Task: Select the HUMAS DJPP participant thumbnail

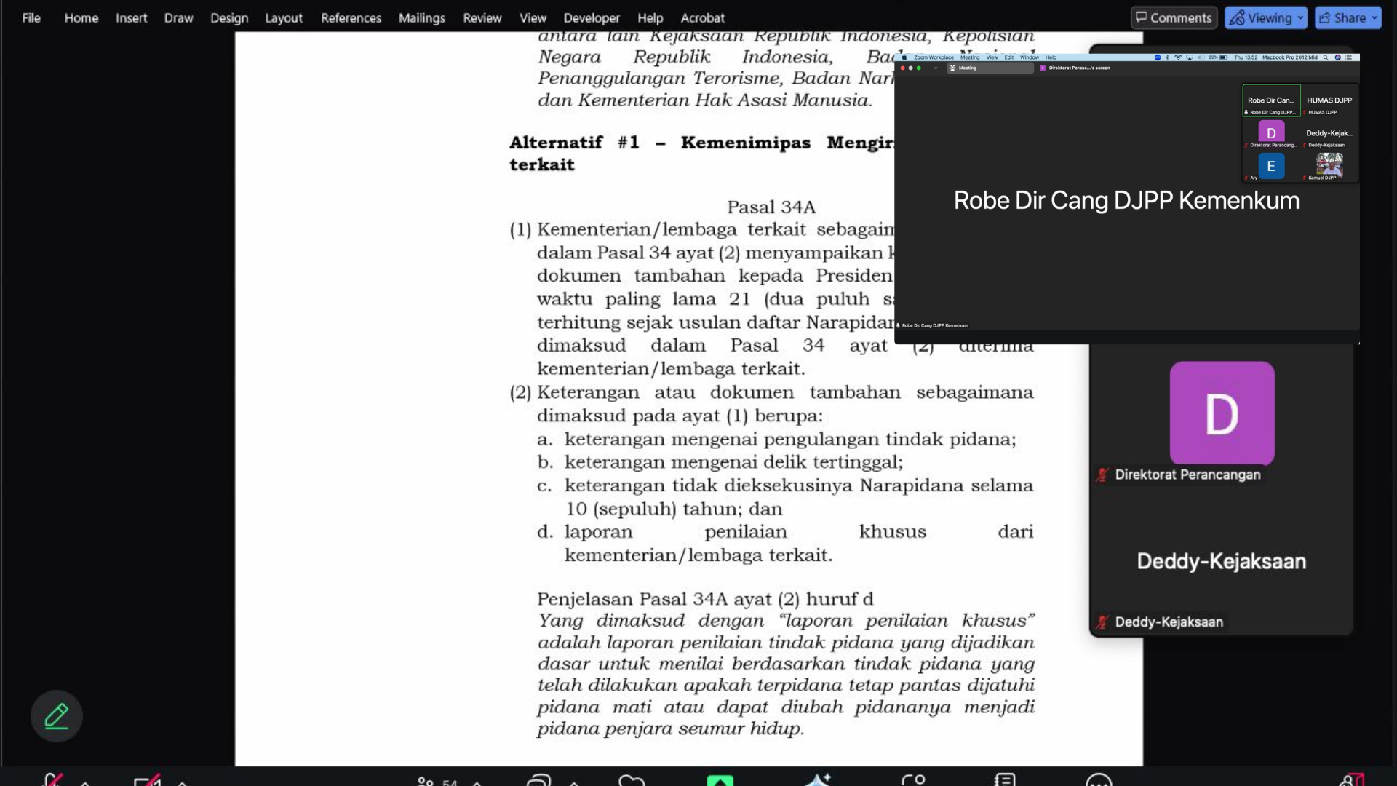Action: [x=1329, y=100]
